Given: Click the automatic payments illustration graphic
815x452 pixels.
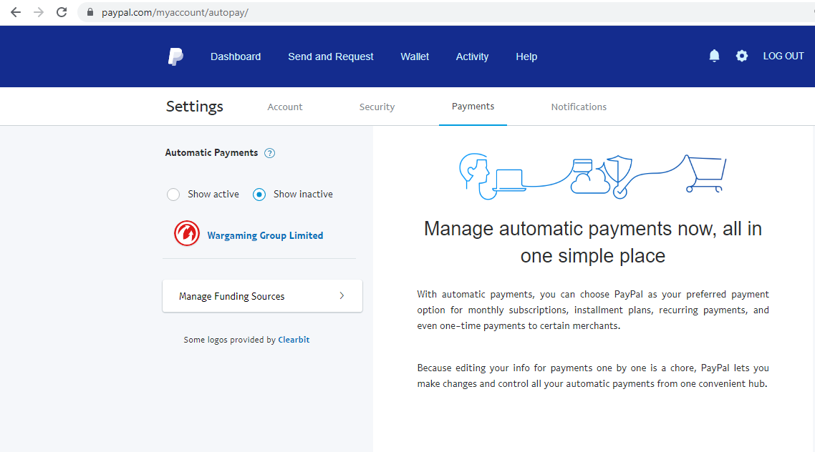Looking at the screenshot, I should click(592, 177).
